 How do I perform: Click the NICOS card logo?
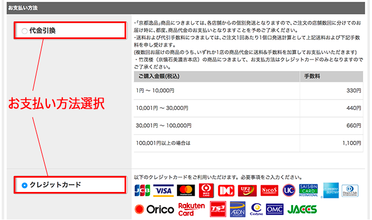point(268,190)
